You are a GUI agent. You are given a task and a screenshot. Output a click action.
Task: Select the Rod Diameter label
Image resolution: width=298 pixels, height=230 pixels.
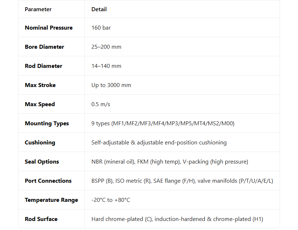pos(43,66)
